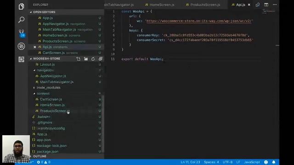Collapse all folders in explorer
The image size is (294, 165).
pos(100,59)
